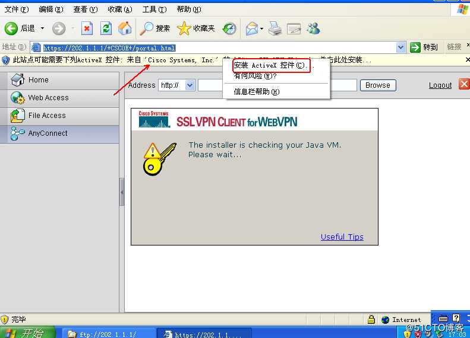
Task: Open the 工具(T) menu
Action: 154,9
